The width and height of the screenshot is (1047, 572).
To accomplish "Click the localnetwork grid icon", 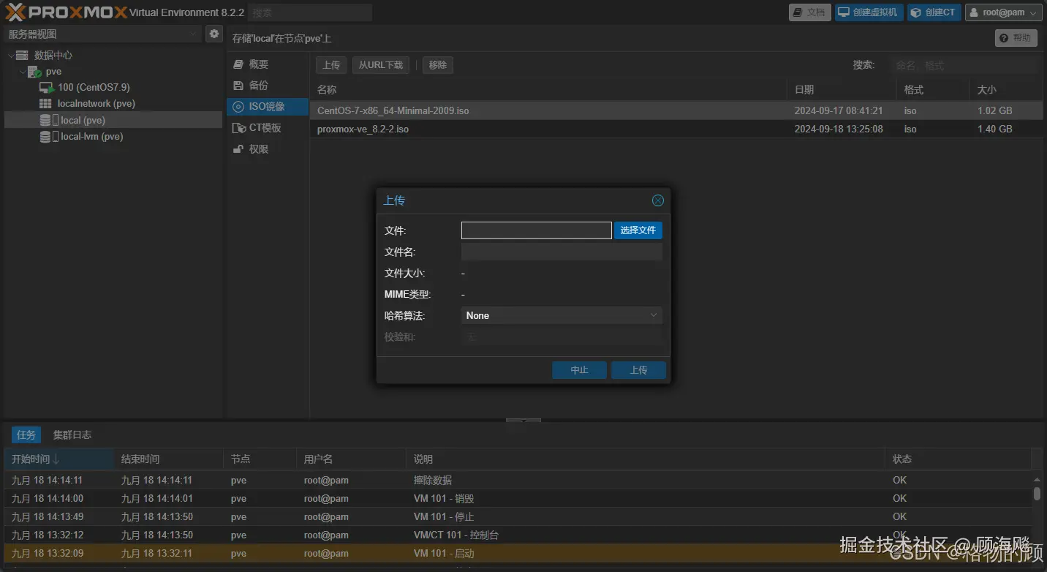I will click(x=45, y=104).
